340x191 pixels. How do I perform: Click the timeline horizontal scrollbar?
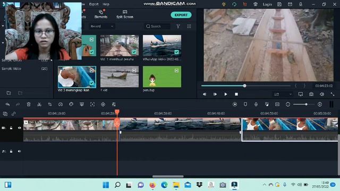(168, 176)
